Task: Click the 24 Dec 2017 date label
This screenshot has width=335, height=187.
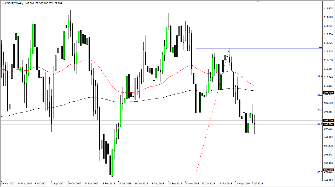Action: click(91, 183)
